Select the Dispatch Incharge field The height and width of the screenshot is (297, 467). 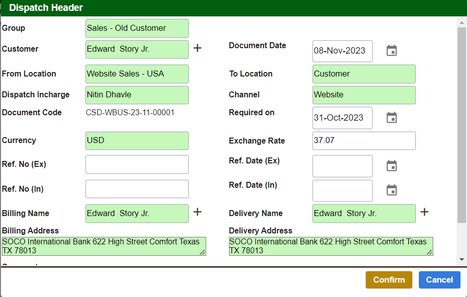pos(137,95)
